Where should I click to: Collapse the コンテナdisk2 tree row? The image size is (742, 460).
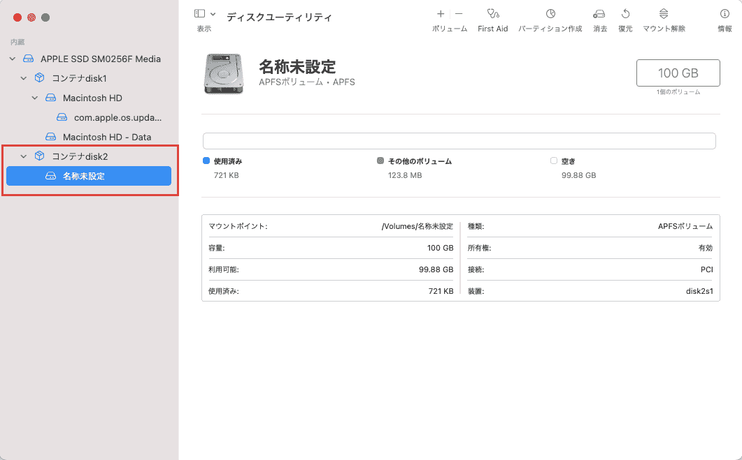pyautogui.click(x=24, y=156)
